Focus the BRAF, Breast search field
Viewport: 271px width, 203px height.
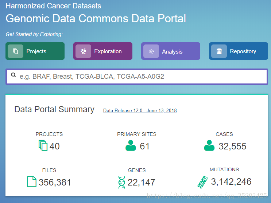pyautogui.click(x=137, y=77)
